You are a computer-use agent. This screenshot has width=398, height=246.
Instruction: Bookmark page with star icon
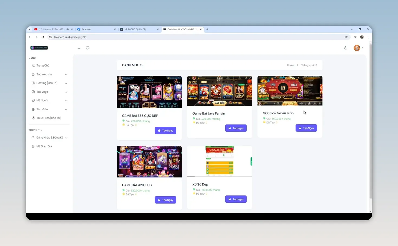click(346, 37)
